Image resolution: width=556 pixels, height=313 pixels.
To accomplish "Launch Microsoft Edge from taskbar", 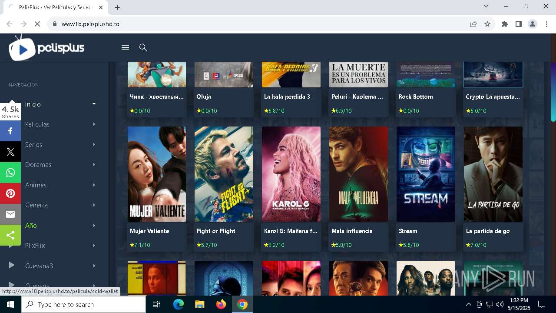I will (x=179, y=304).
